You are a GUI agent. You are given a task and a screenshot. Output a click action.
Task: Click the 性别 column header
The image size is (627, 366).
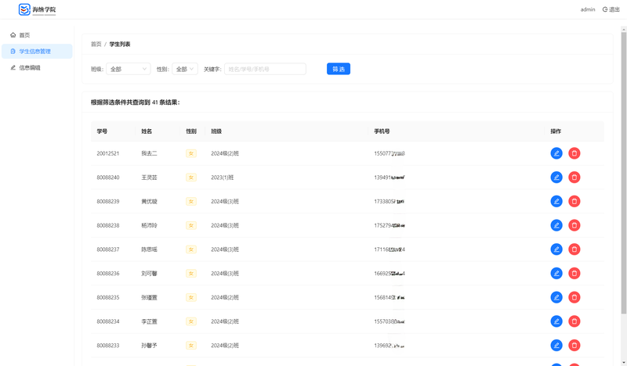point(191,131)
